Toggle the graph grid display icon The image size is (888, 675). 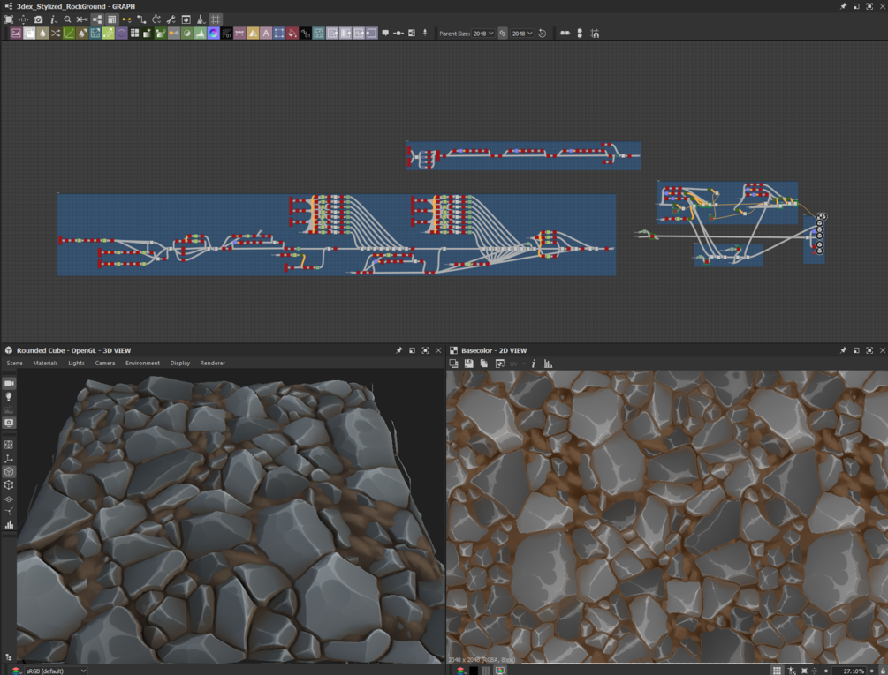(x=216, y=19)
